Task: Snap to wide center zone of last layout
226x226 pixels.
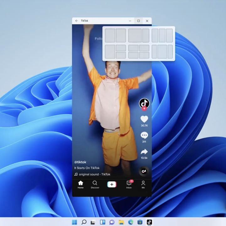Action: click(162, 51)
